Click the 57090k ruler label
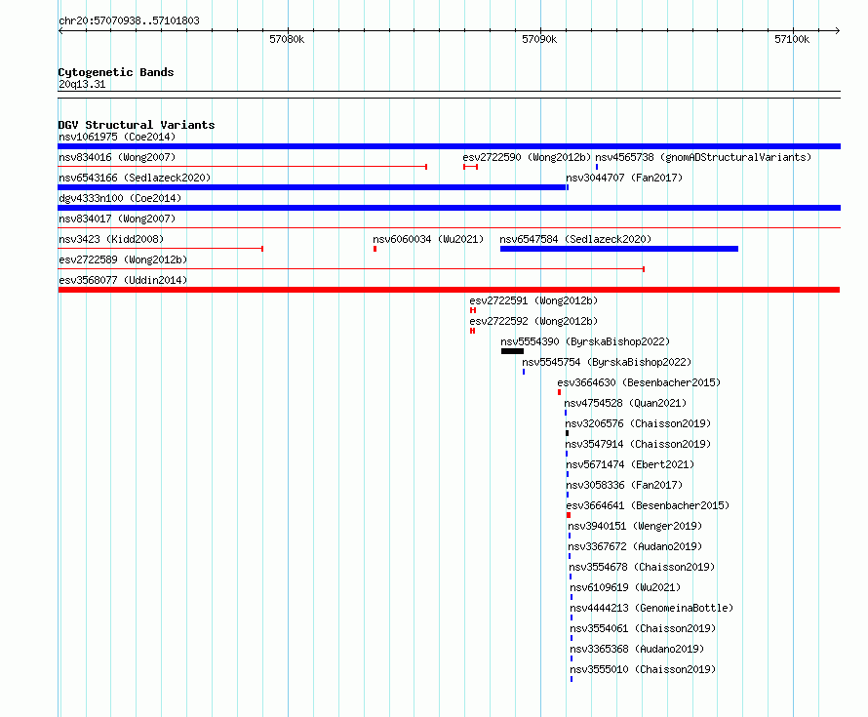This screenshot has width=868, height=717. click(x=539, y=39)
